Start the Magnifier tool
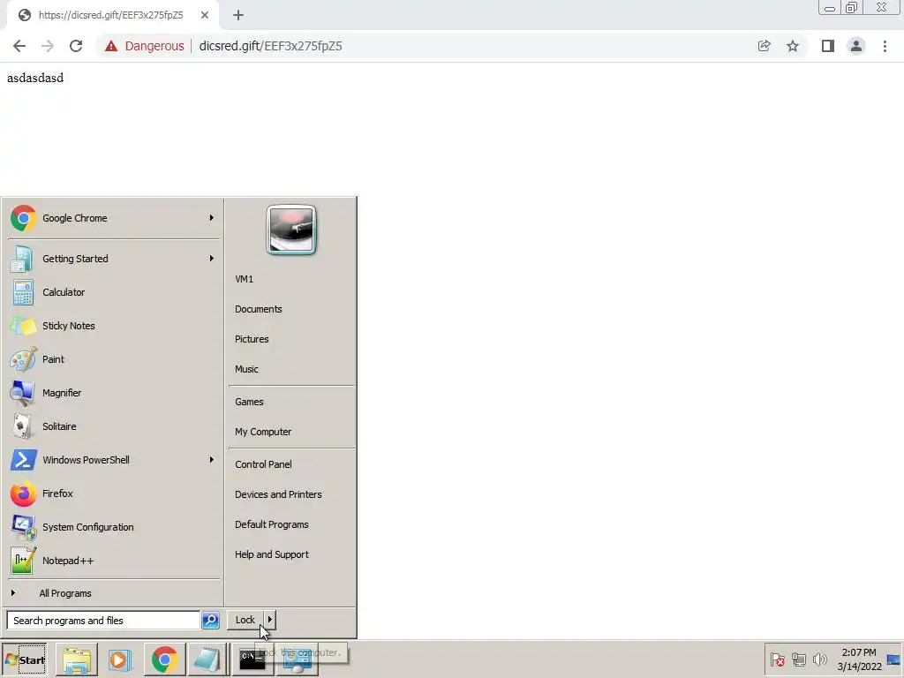This screenshot has width=904, height=678. pyautogui.click(x=114, y=393)
